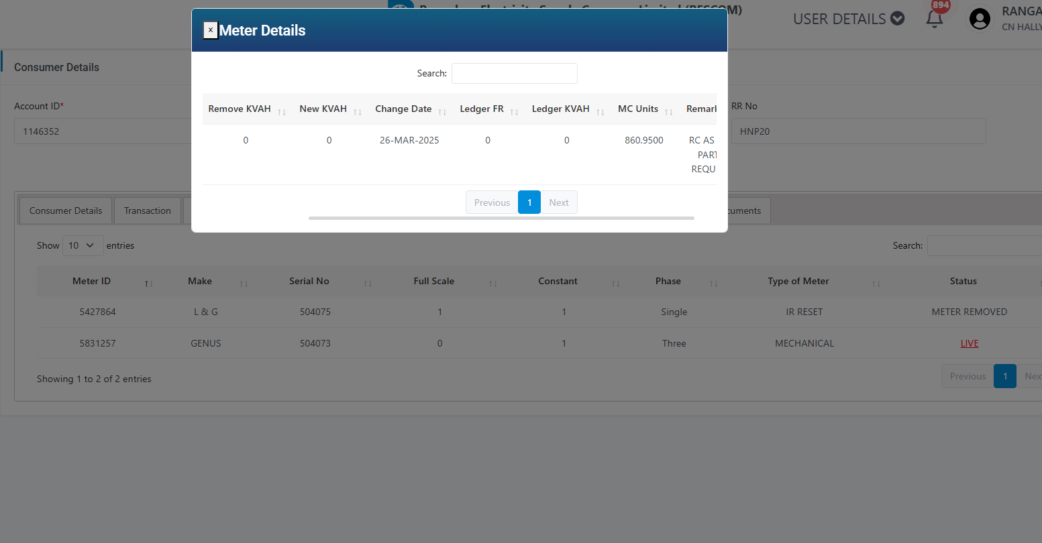Open the notifications bell icon
The image size is (1042, 543).
coord(935,19)
